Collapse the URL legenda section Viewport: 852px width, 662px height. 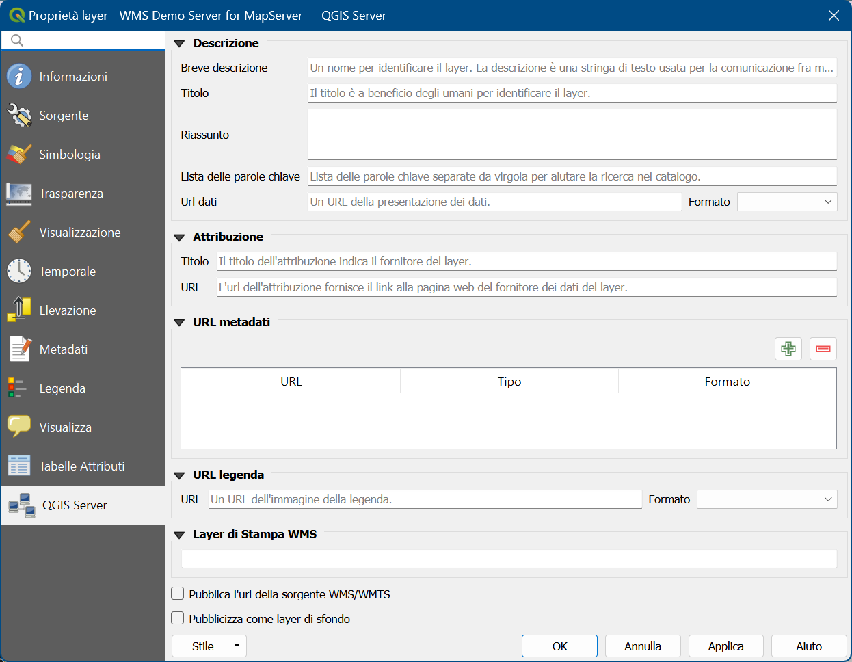pyautogui.click(x=180, y=475)
